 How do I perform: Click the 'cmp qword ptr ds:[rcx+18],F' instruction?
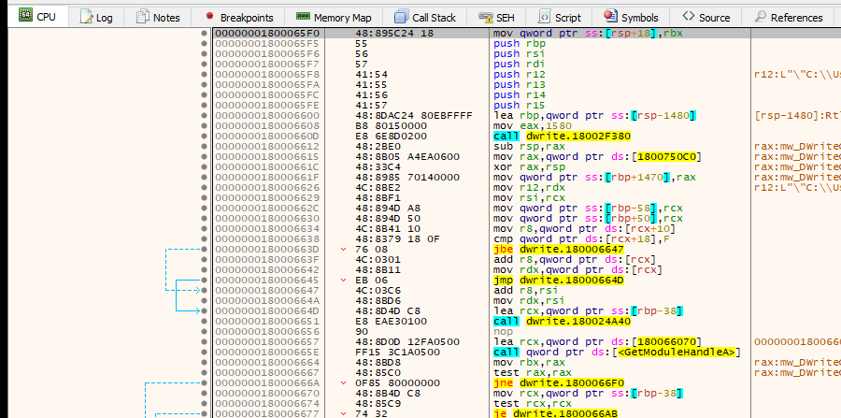click(583, 238)
